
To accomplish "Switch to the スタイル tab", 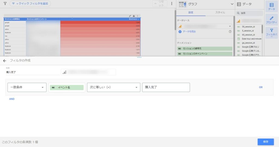I will point(220,12).
